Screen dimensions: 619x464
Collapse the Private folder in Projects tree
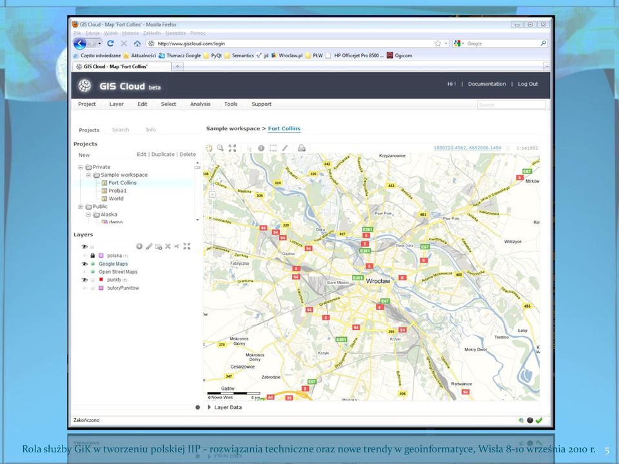pos(81,167)
